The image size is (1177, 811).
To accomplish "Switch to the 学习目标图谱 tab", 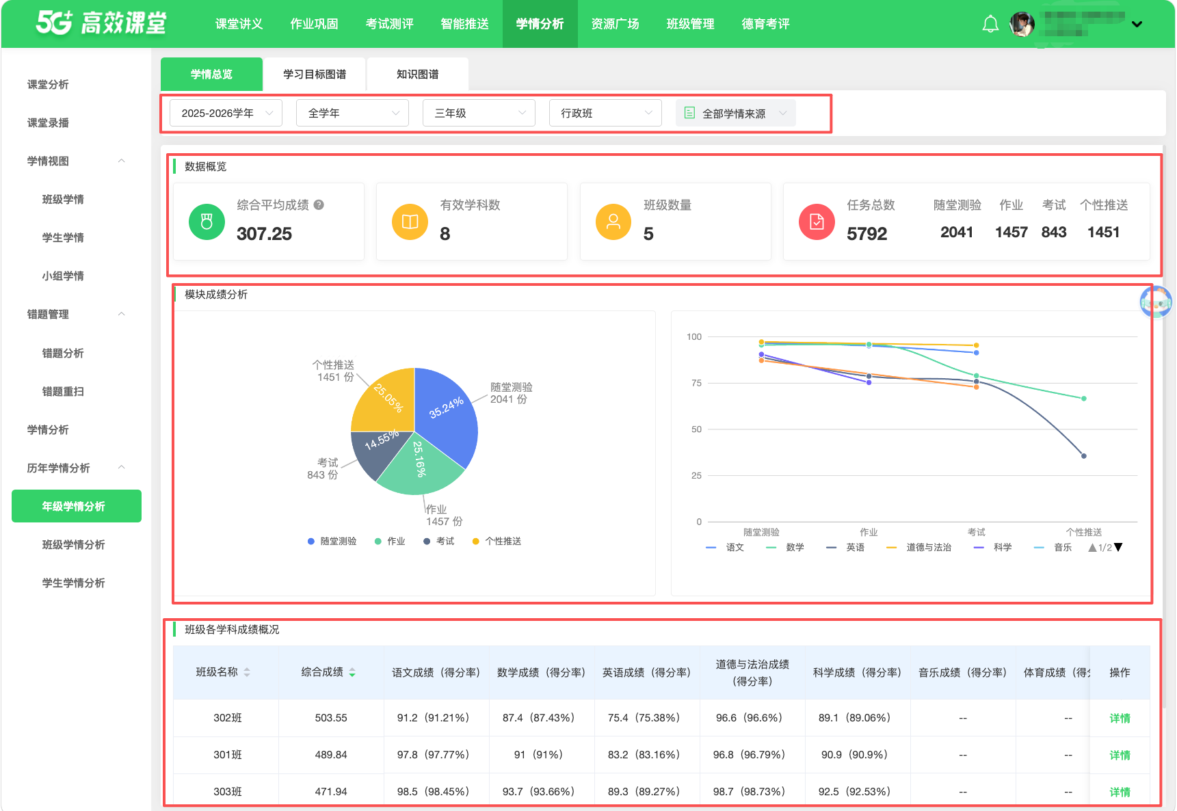I will pos(315,74).
